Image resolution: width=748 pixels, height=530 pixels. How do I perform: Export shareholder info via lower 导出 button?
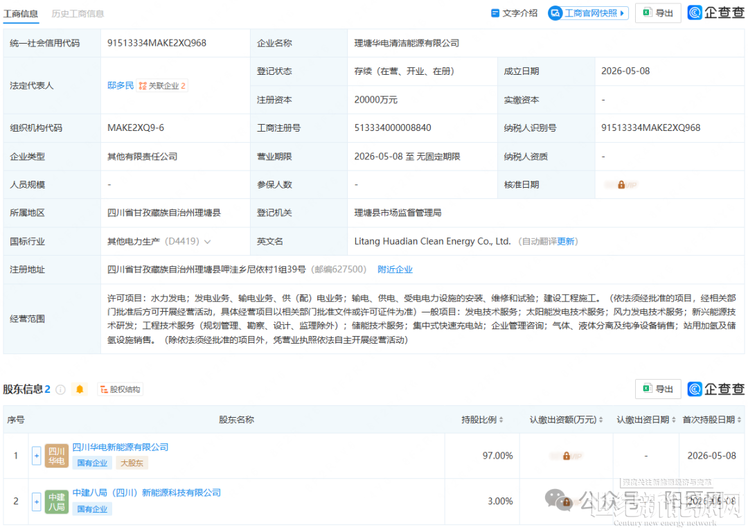(x=658, y=389)
